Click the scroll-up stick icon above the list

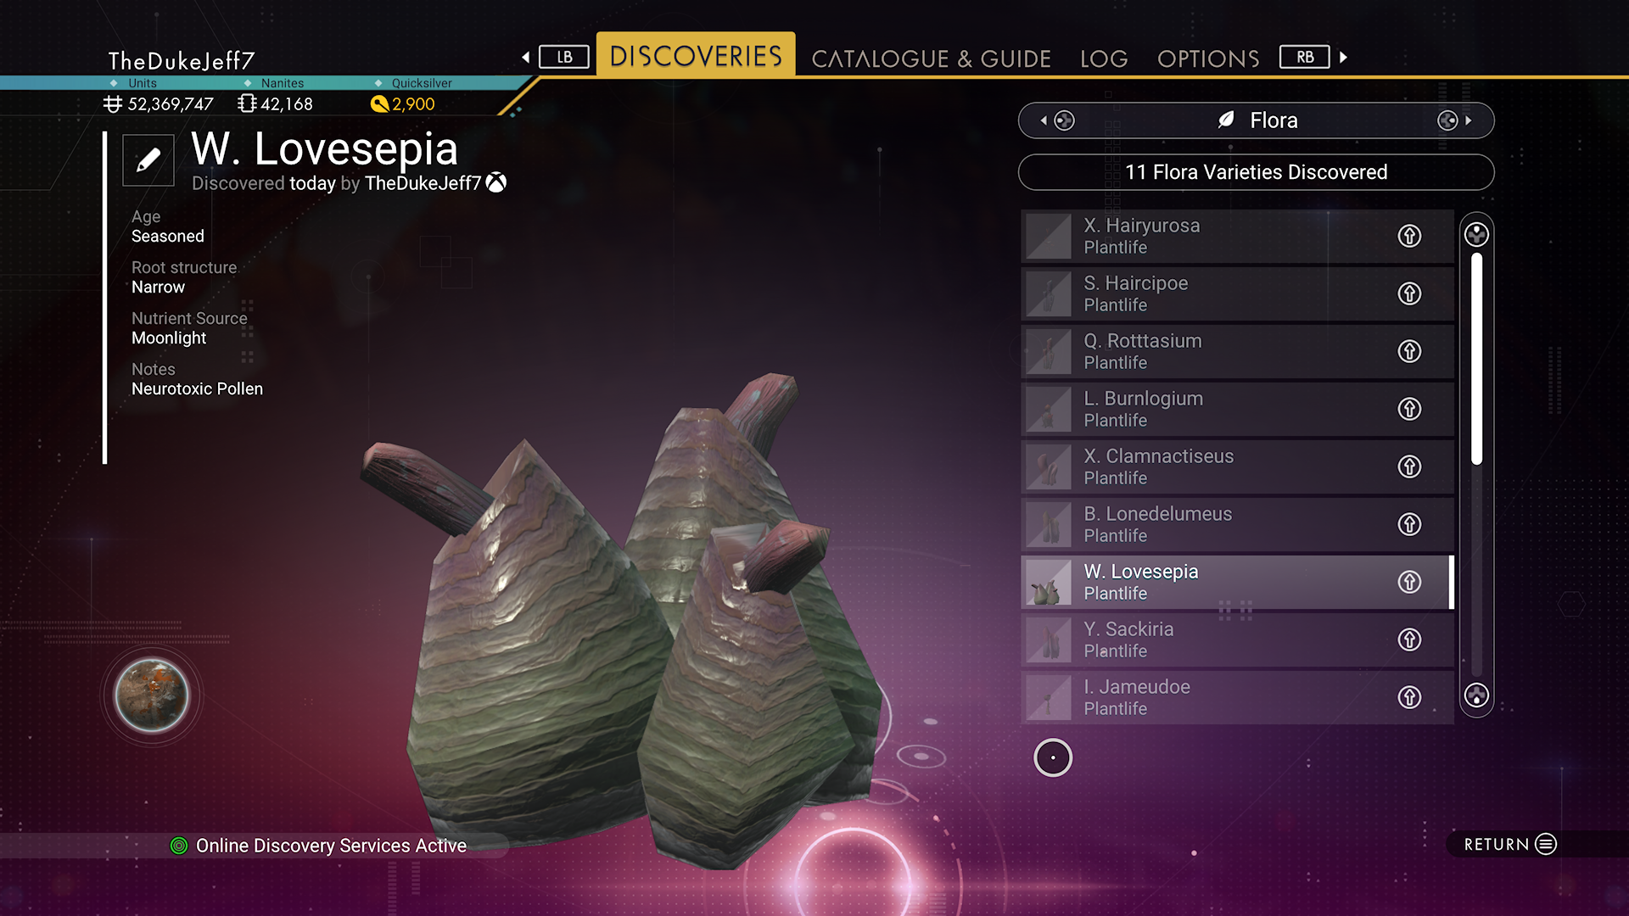tap(1476, 235)
